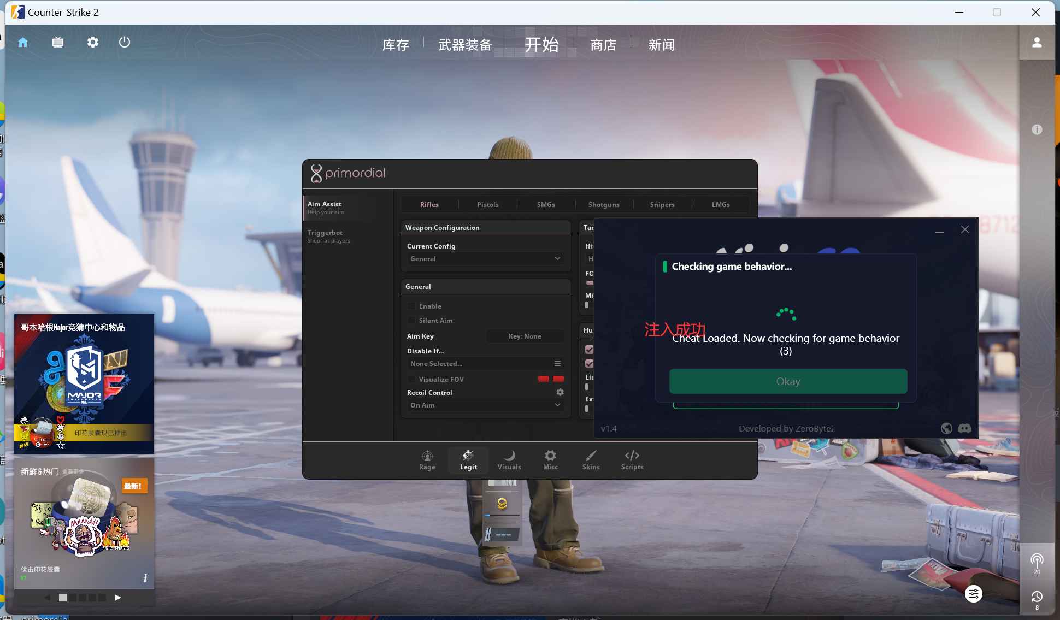Open the Misc tab in cheat panel
The width and height of the screenshot is (1060, 620).
coord(550,460)
